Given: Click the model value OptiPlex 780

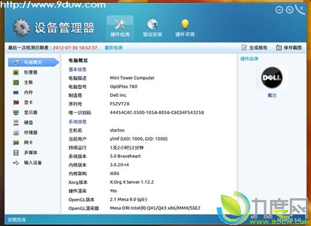Looking at the screenshot, I should click(x=124, y=86).
